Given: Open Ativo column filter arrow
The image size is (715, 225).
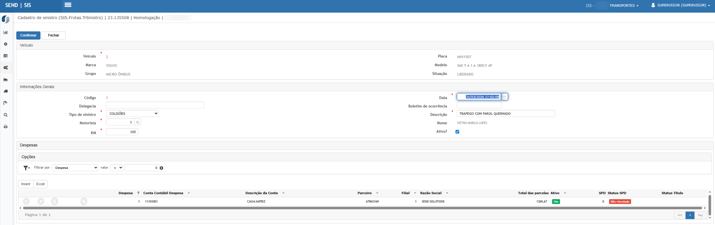Looking at the screenshot, I should tap(565, 193).
